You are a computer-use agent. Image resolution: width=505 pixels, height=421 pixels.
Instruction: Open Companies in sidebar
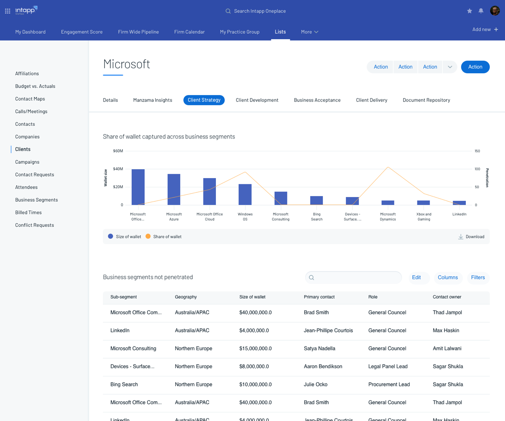[x=27, y=137]
